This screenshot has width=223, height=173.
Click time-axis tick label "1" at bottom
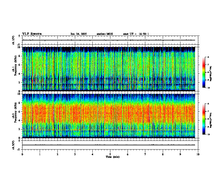pos(40,154)
